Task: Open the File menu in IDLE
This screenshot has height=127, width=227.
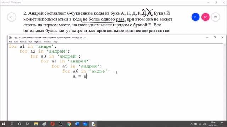Action: coord(10,42)
